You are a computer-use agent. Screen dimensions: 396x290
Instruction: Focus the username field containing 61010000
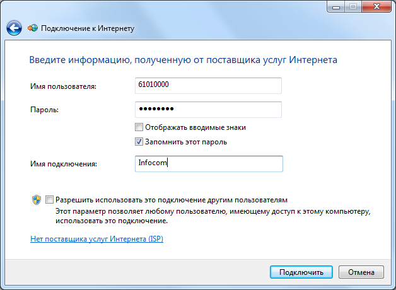pos(208,84)
